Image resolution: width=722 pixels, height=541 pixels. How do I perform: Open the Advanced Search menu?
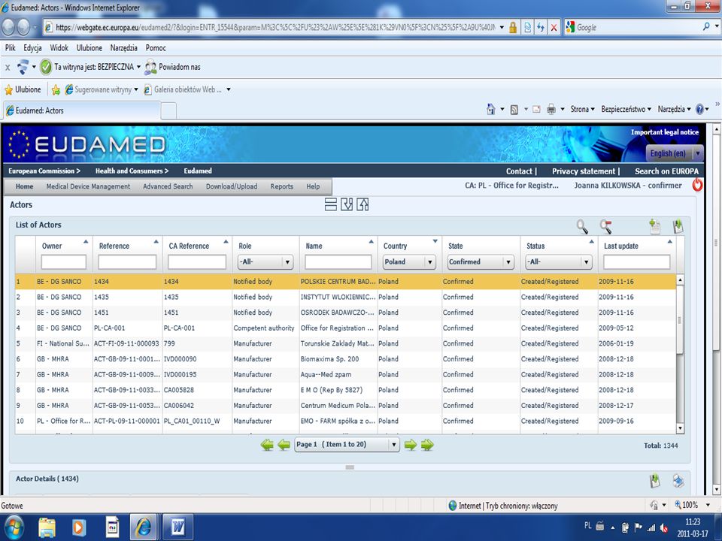(168, 186)
